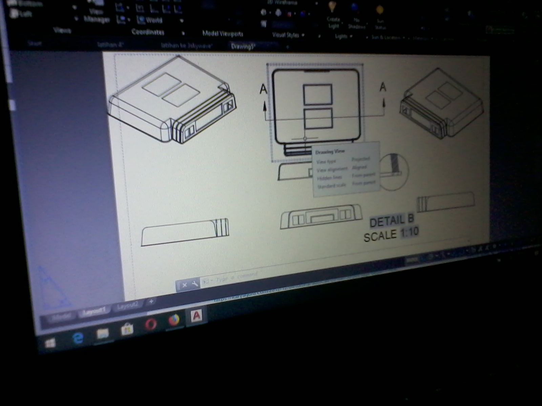Open the View Manager
The width and height of the screenshot is (542, 406).
[x=97, y=16]
